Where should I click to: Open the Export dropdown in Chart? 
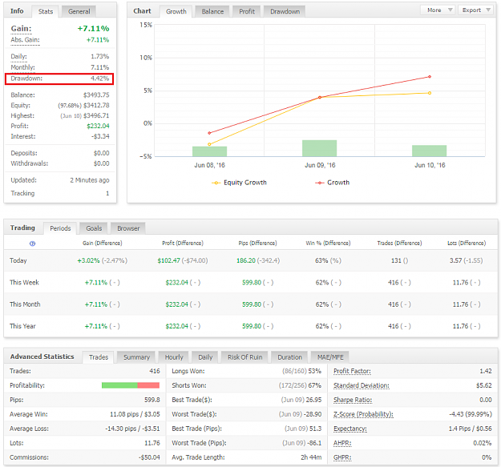[x=476, y=10]
